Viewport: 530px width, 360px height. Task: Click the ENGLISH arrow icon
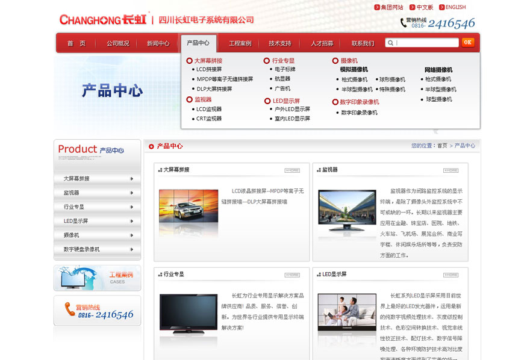tap(442, 7)
